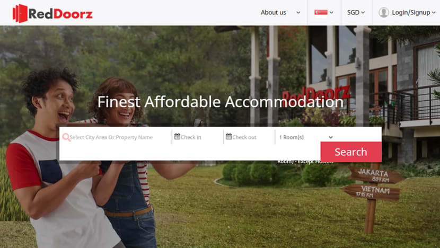
Task: Open the SGD currency dropdown
Action: 356,12
